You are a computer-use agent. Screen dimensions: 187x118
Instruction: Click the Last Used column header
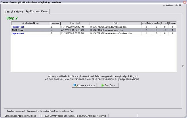pyautogui.click(x=75, y=23)
